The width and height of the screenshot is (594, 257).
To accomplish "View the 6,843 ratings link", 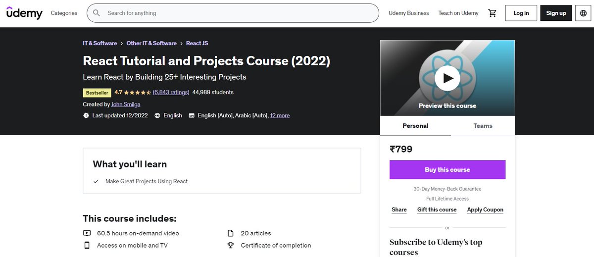I will (x=171, y=92).
